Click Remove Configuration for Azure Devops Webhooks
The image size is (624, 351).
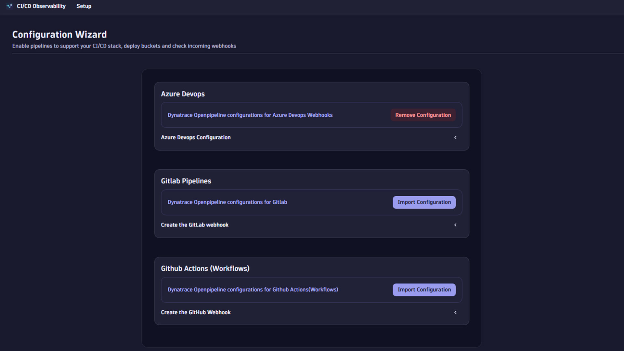tap(423, 115)
